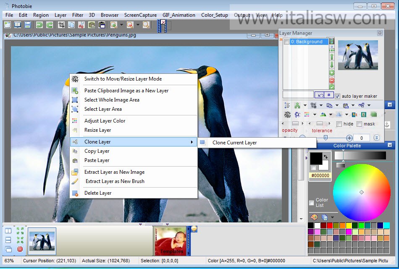Click the tolerance value field showing 0

[361, 138]
